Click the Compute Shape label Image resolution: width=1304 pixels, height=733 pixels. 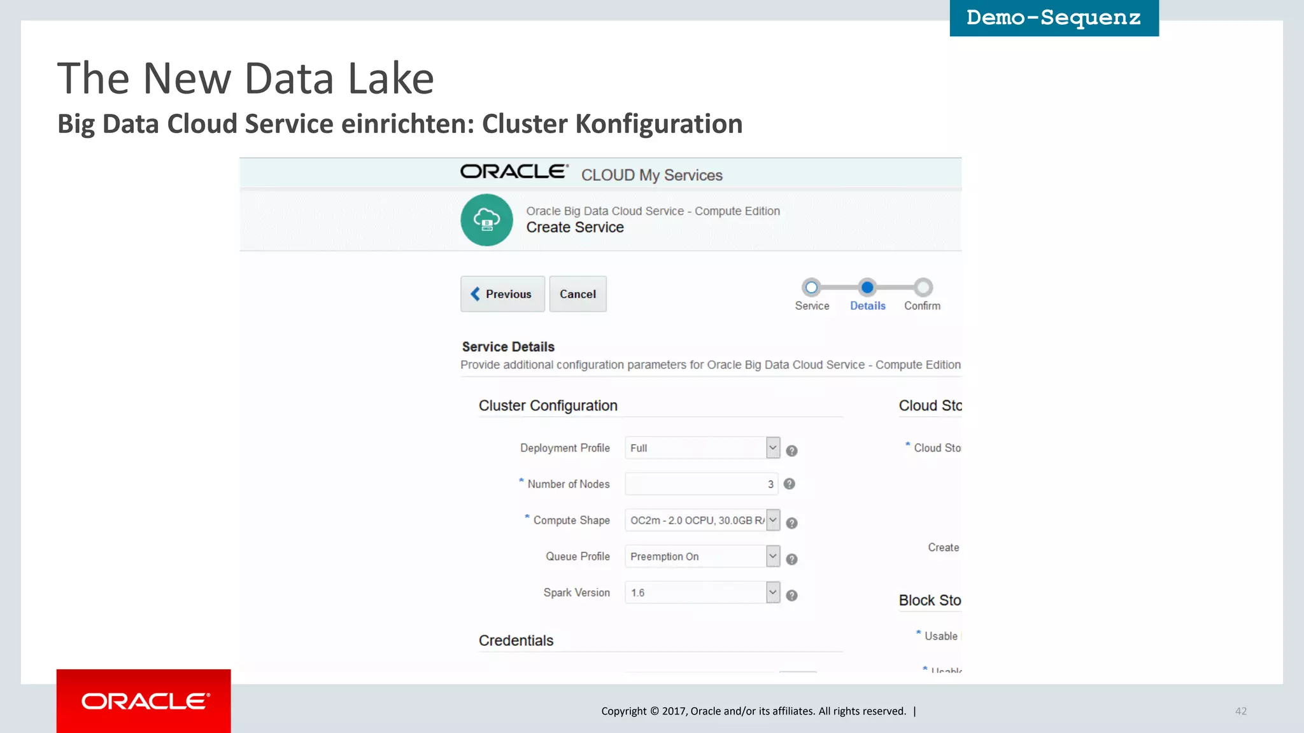point(571,520)
